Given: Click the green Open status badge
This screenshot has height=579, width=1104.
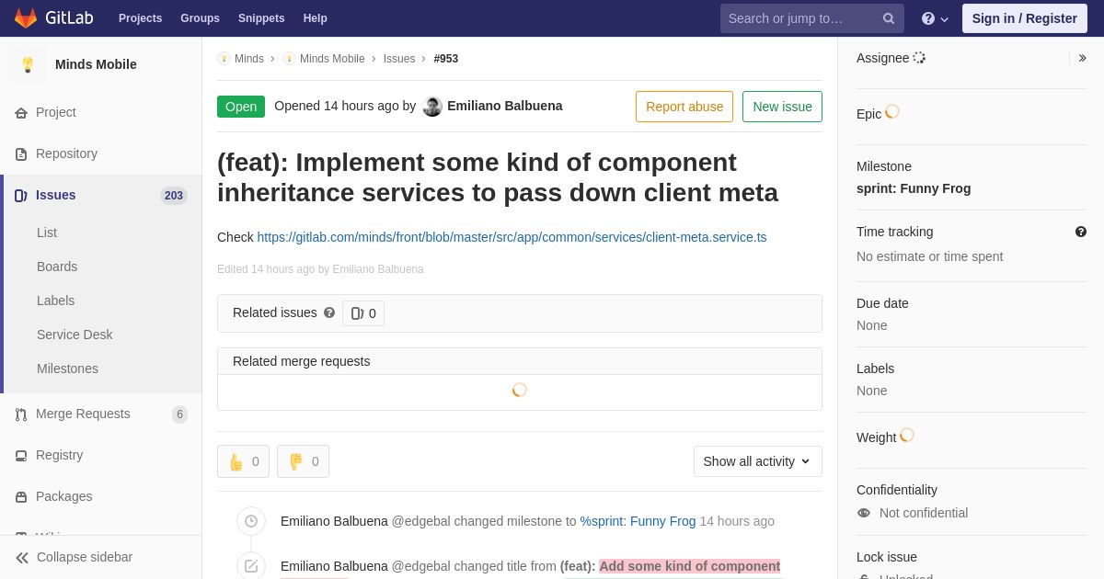Looking at the screenshot, I should pos(241,107).
